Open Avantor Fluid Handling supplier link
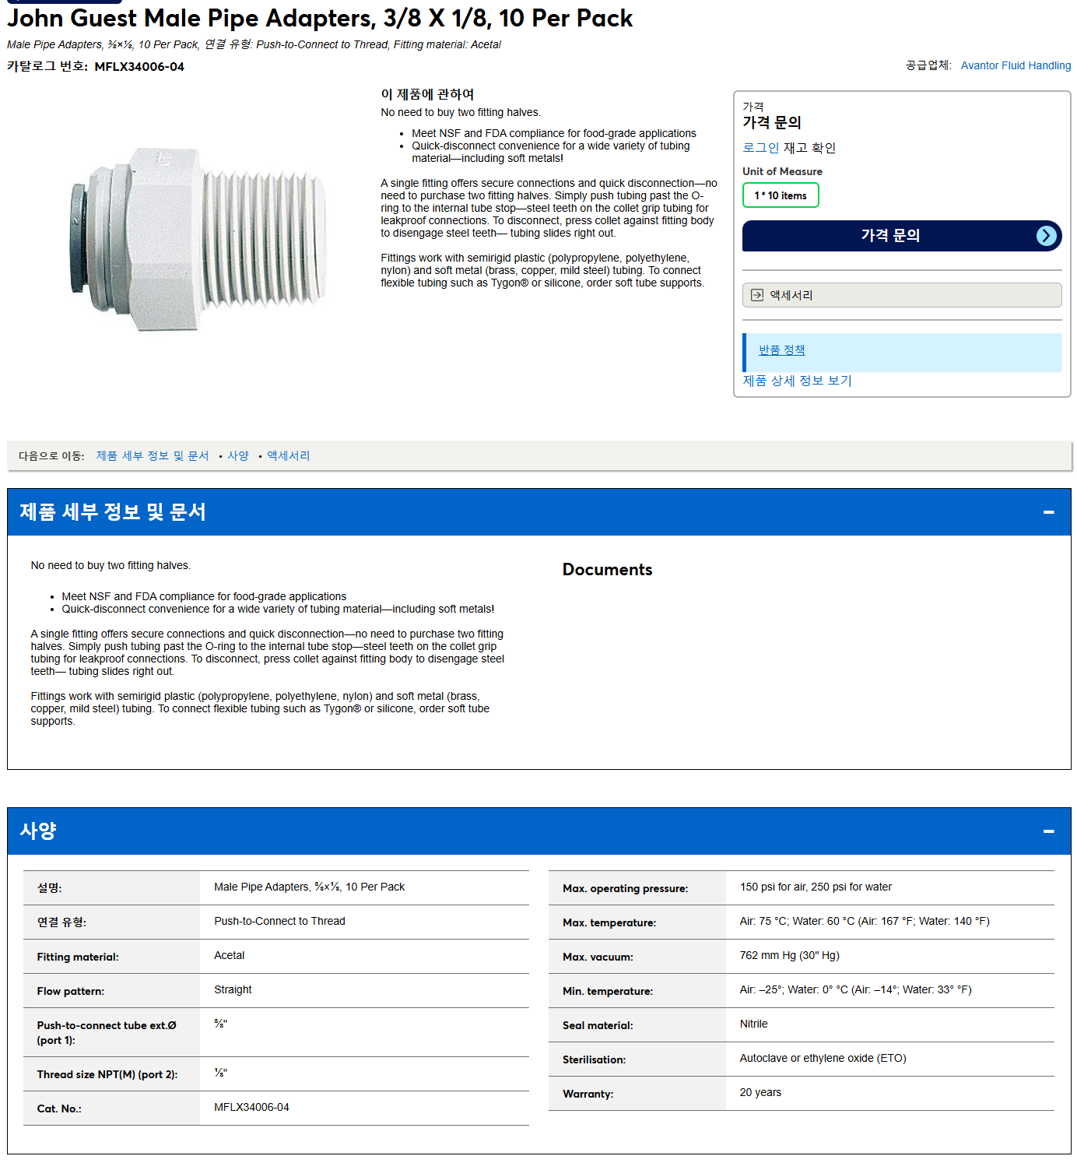The width and height of the screenshot is (1077, 1170). [x=1016, y=65]
